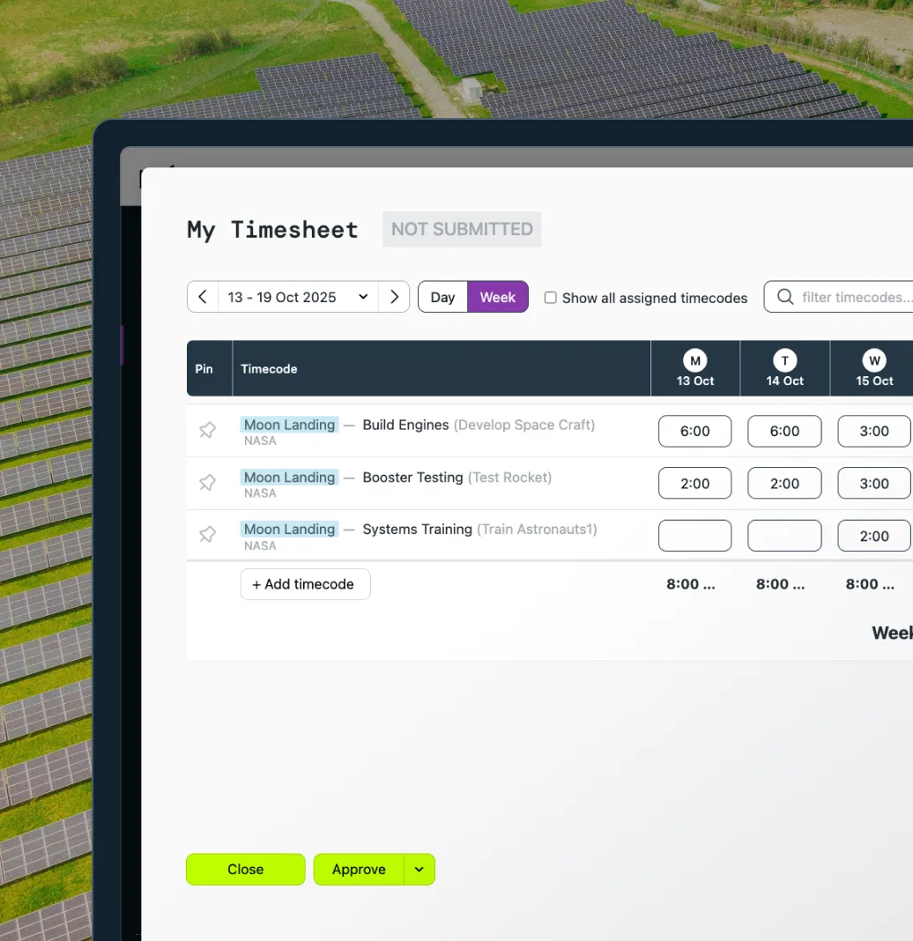Click the Booster Testing timecode name
The width and height of the screenshot is (913, 941).
413,477
